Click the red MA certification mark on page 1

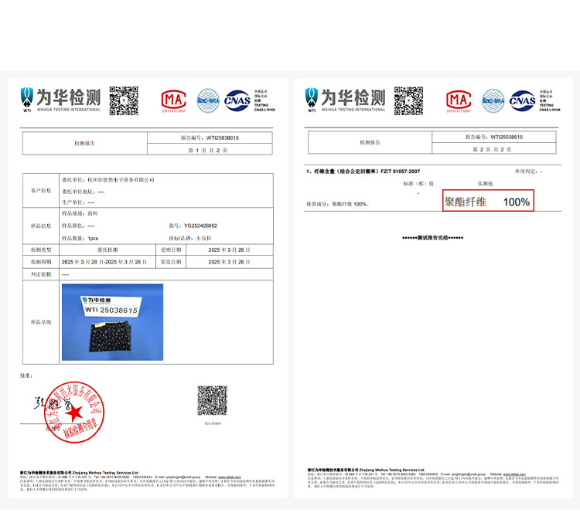tap(173, 100)
